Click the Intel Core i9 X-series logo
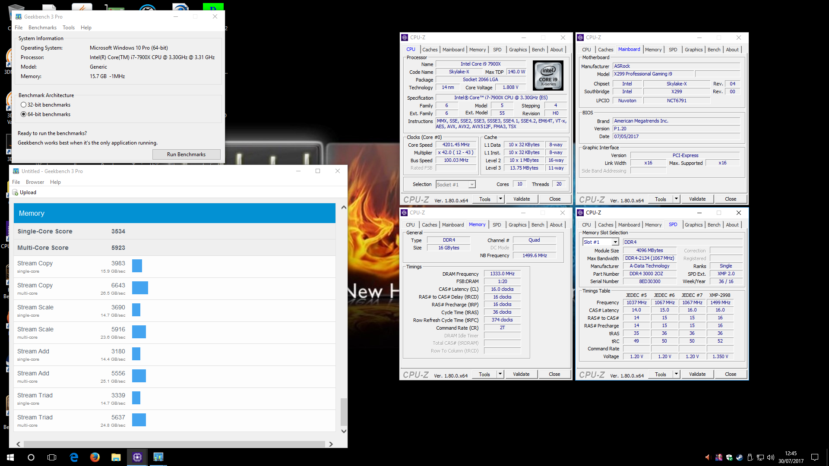Screen dimensions: 829x466 click(548, 76)
